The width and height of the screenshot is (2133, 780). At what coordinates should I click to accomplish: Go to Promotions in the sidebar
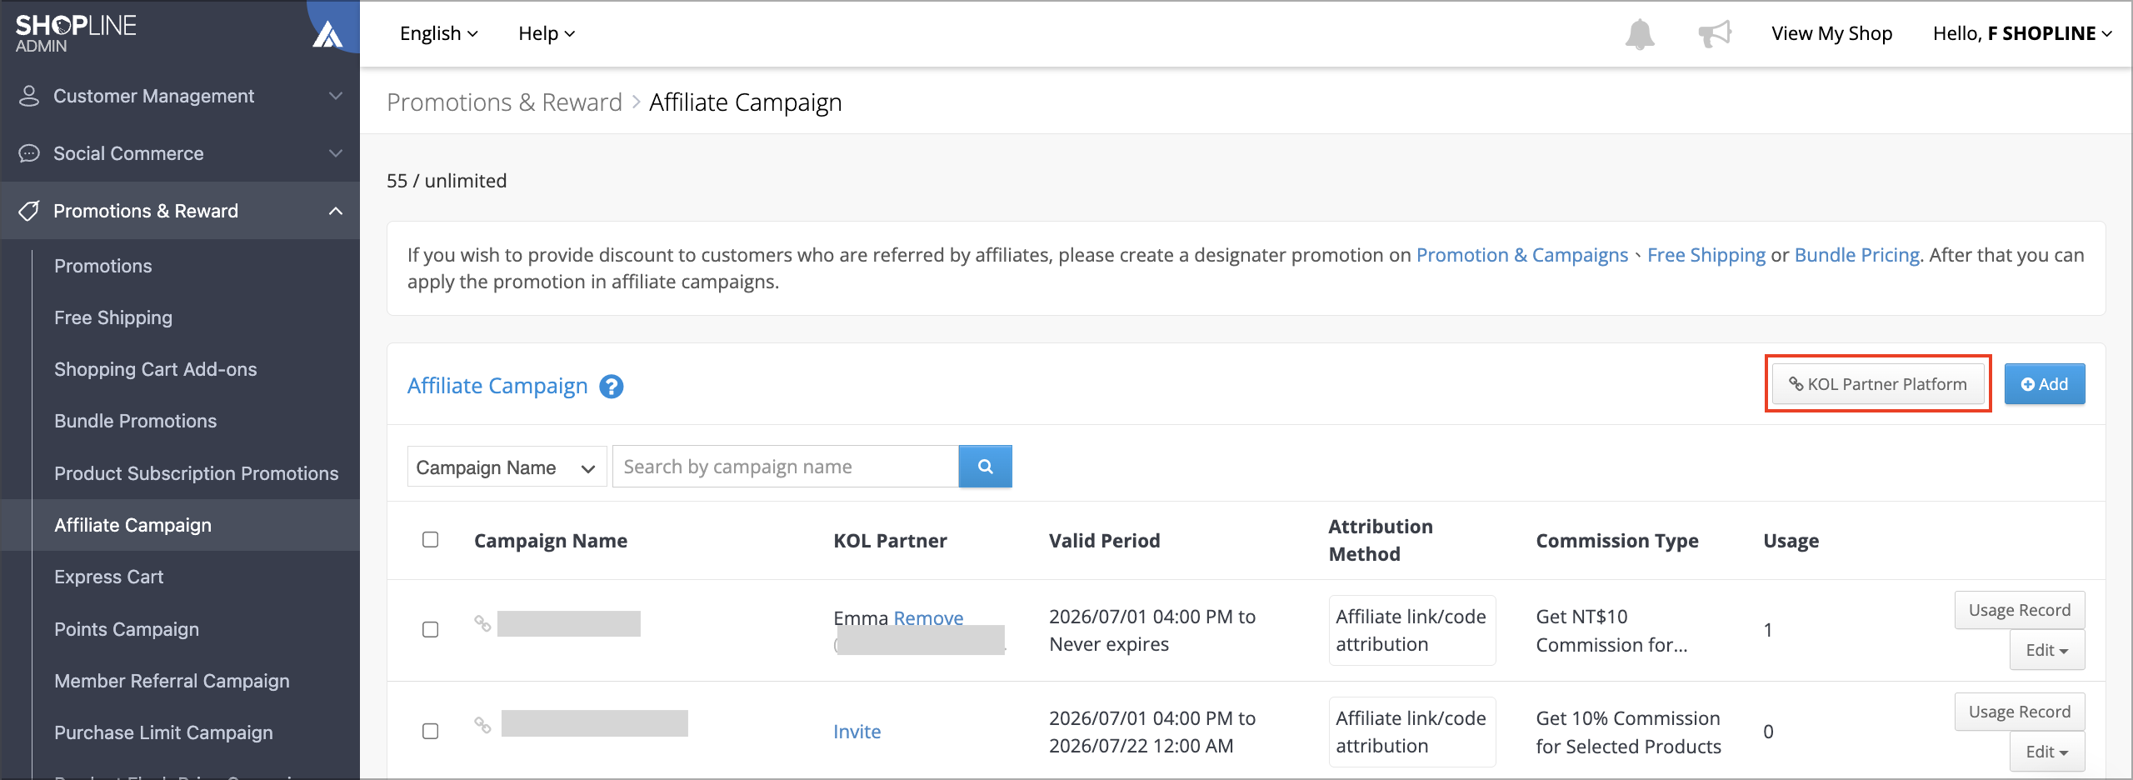point(103,266)
